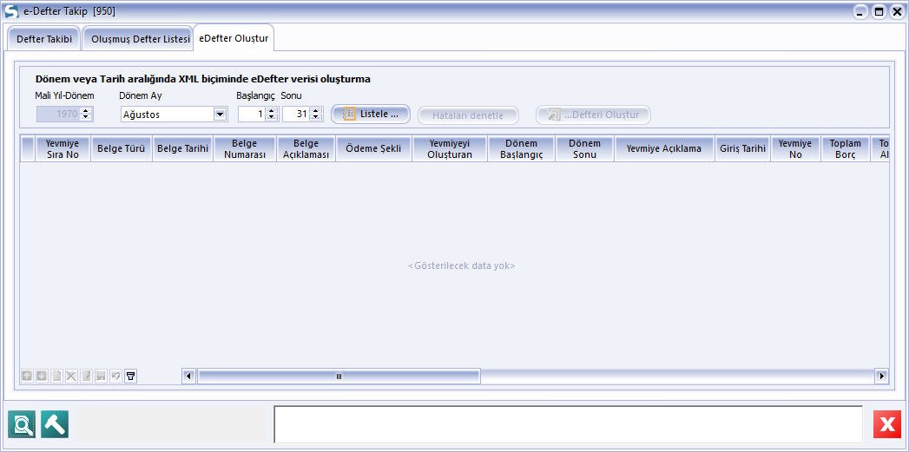Click the Belge Tarihi column header
Viewport: 909px width, 452px height.
pos(182,148)
